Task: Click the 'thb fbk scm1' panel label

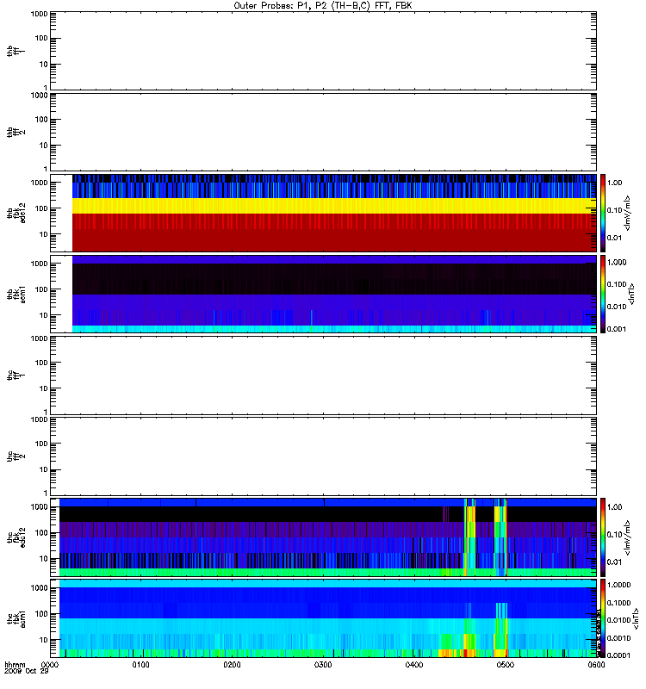Action: 16,295
